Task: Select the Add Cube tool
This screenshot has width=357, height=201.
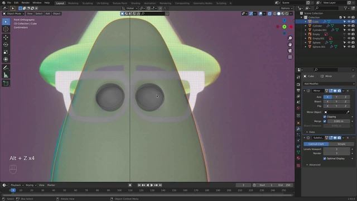Action: tap(6, 83)
